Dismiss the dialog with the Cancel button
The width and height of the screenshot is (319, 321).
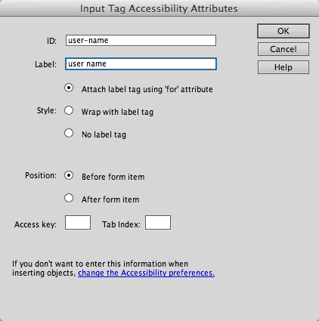point(283,49)
